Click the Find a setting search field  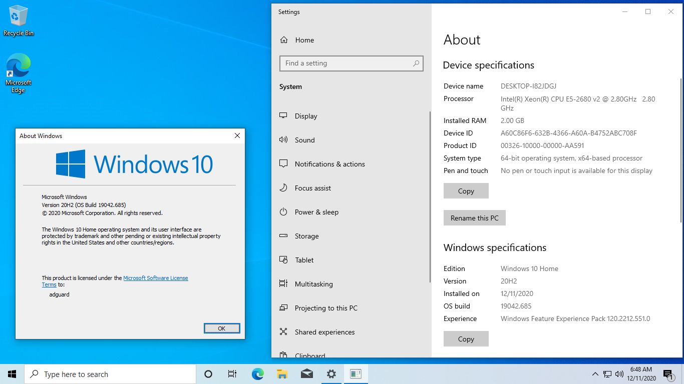tap(352, 63)
